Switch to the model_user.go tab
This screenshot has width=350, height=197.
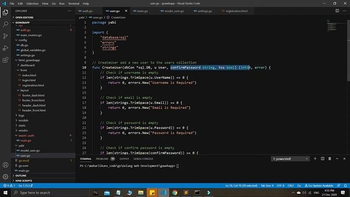pyautogui.click(x=174, y=11)
